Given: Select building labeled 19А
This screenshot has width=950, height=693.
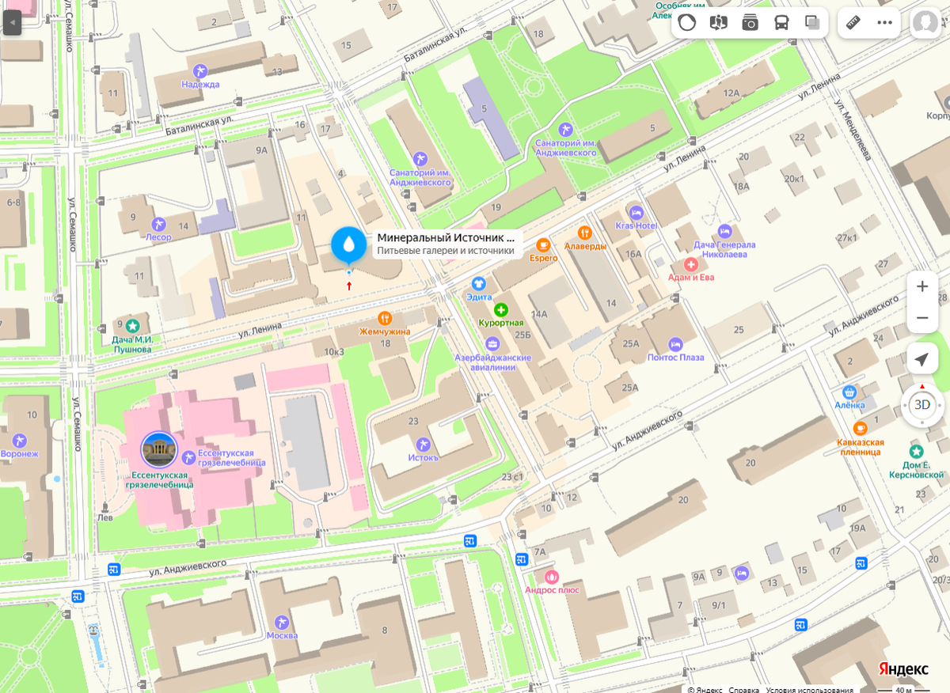Looking at the screenshot, I should pos(857,528).
